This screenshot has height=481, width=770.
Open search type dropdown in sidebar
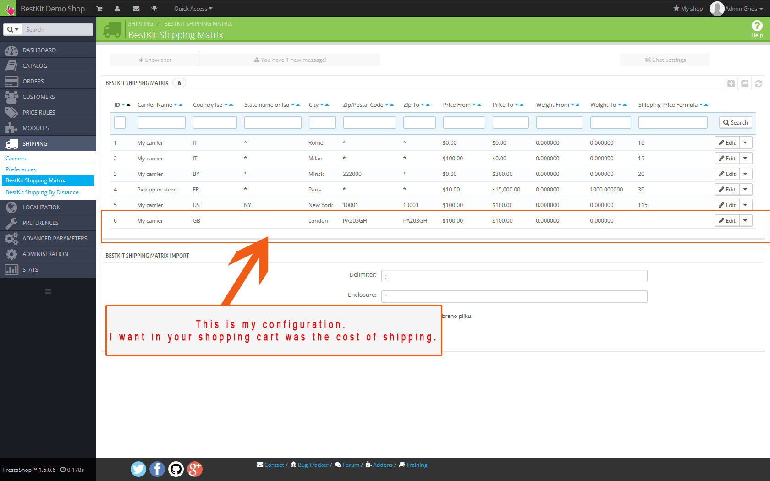13,29
